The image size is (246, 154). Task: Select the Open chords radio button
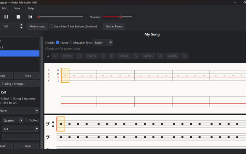[x=58, y=42]
